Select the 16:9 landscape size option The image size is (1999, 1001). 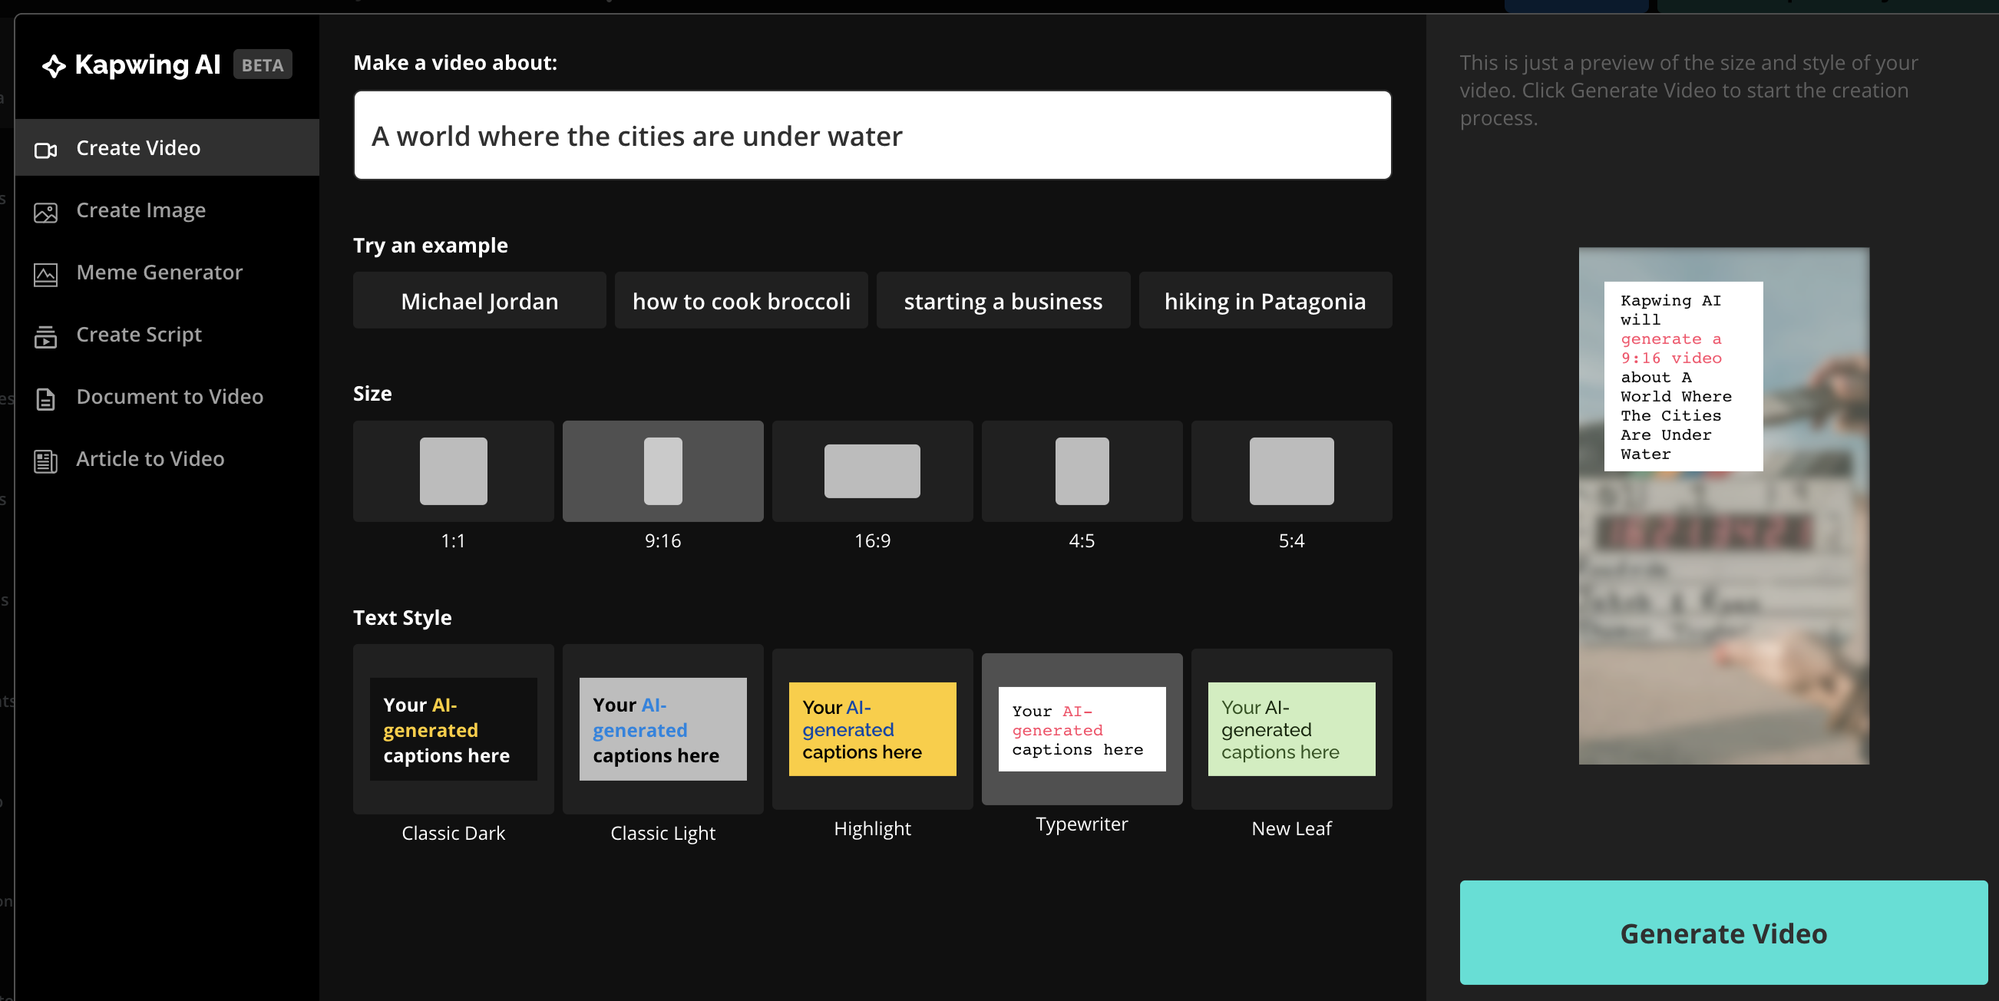(x=872, y=471)
